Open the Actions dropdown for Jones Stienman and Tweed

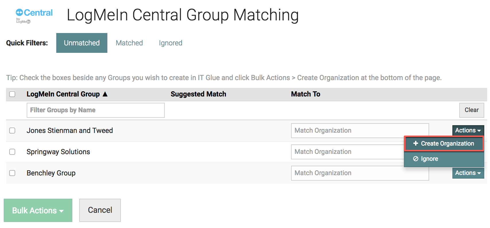468,130
